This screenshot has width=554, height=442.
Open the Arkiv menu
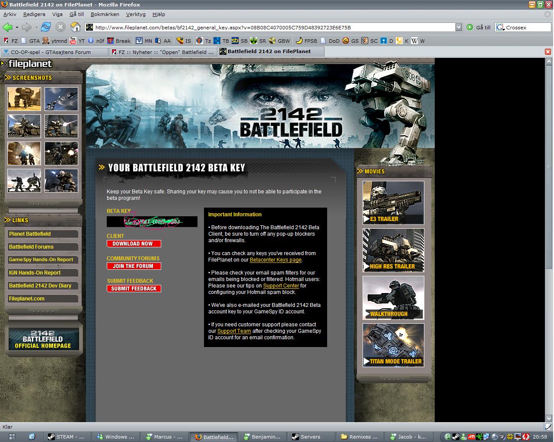click(x=10, y=14)
